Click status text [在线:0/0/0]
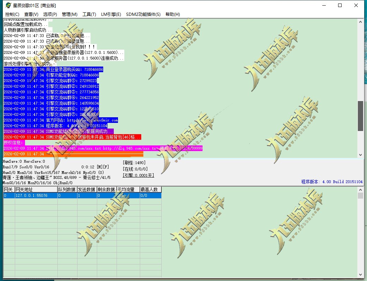The width and height of the screenshot is (367, 281). [135, 169]
